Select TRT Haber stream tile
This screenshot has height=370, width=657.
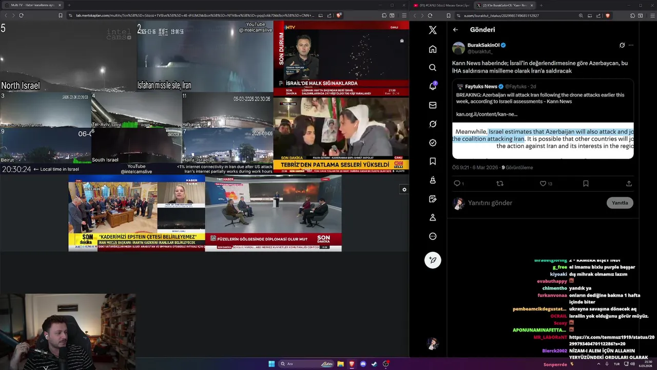pyautogui.click(x=273, y=213)
